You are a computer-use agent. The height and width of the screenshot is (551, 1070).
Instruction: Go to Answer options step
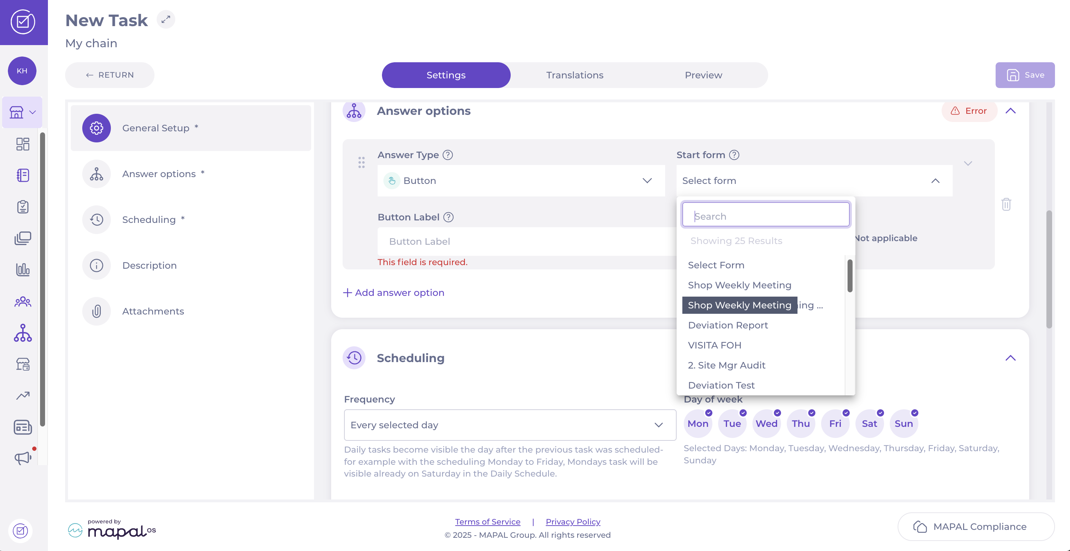pos(191,174)
